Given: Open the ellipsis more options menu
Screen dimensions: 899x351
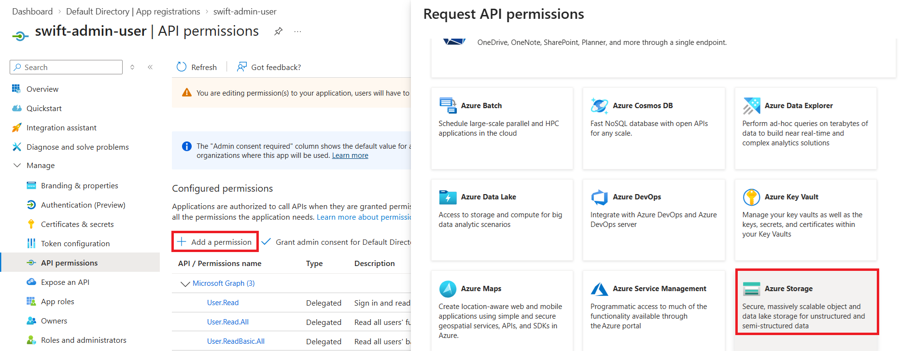Looking at the screenshot, I should 297,31.
